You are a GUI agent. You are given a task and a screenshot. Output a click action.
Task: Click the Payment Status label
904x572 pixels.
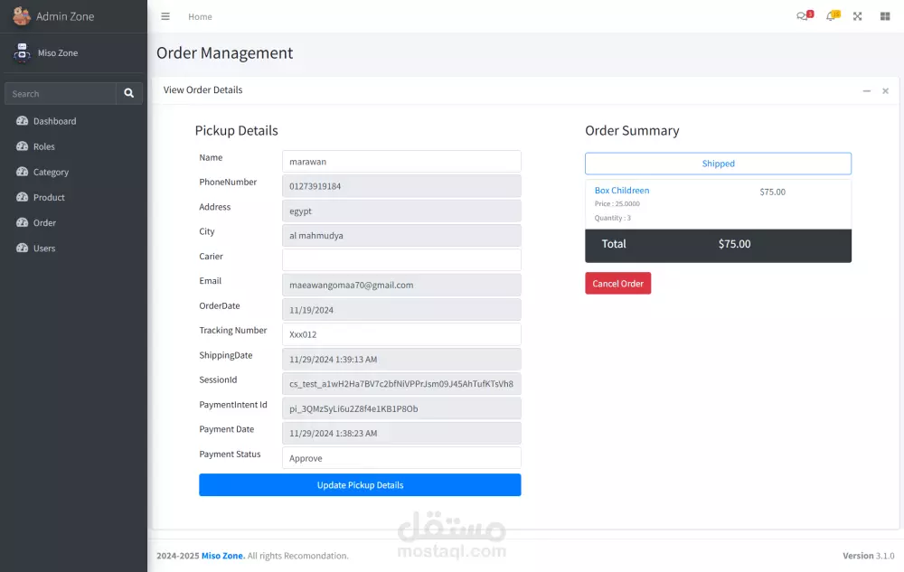pyautogui.click(x=230, y=454)
